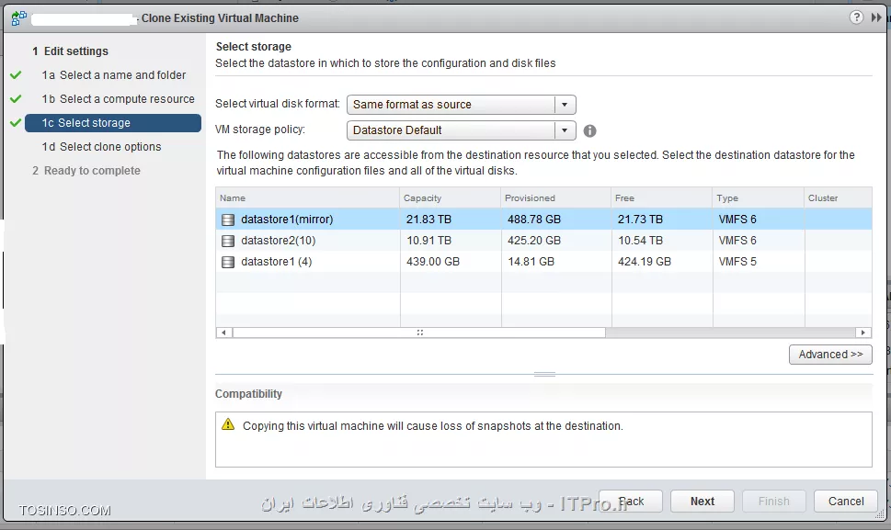Click the VMFS 5 type cell
This screenshot has width=891, height=530.
737,262
